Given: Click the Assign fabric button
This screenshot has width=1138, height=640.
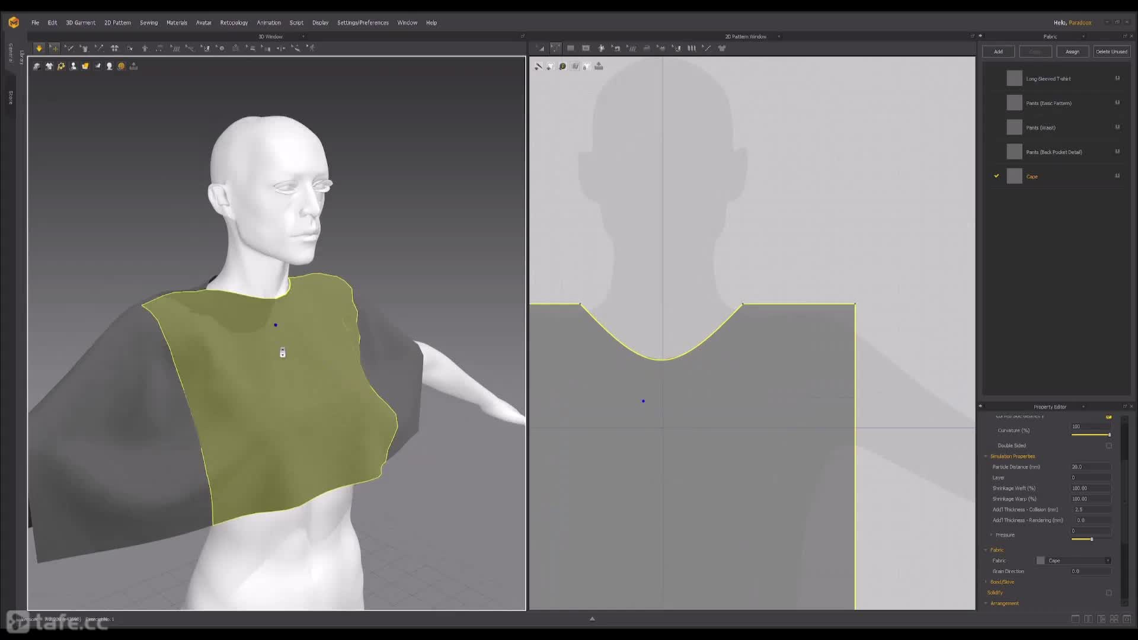Looking at the screenshot, I should (x=1072, y=52).
